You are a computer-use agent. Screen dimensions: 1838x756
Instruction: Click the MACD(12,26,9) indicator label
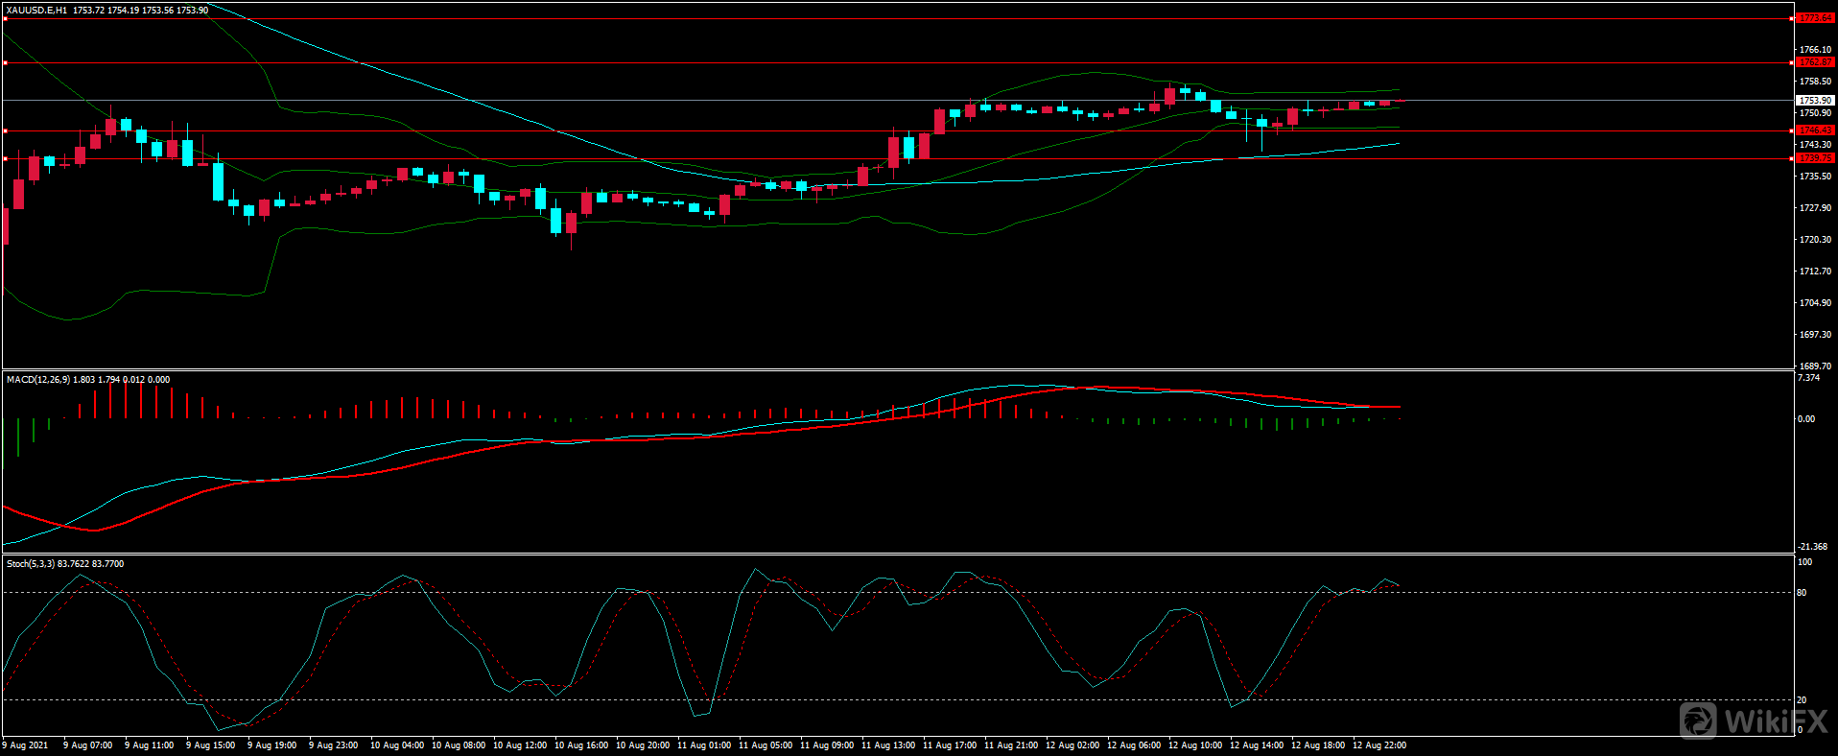point(37,380)
